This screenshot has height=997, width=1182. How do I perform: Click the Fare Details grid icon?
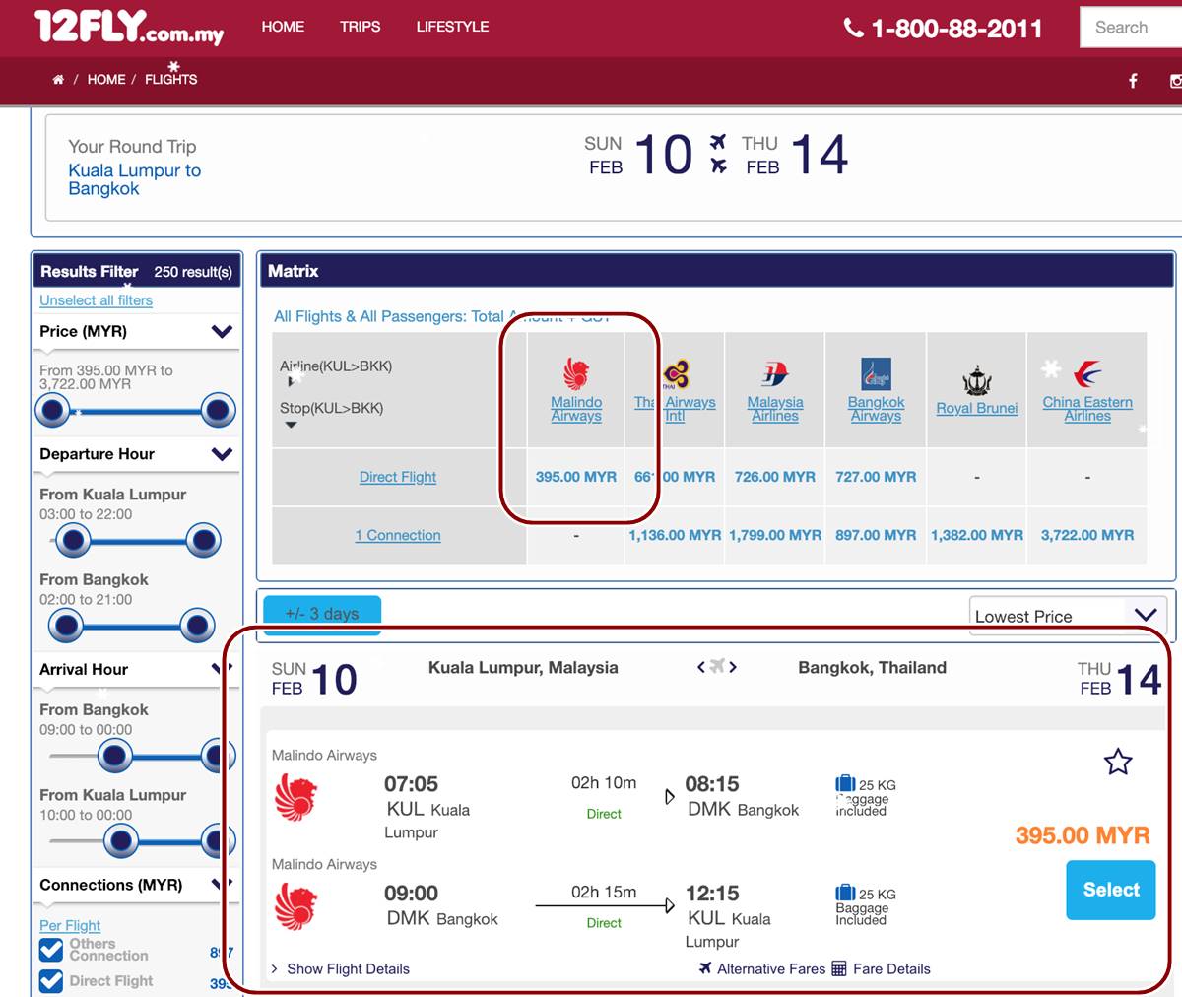point(839,968)
